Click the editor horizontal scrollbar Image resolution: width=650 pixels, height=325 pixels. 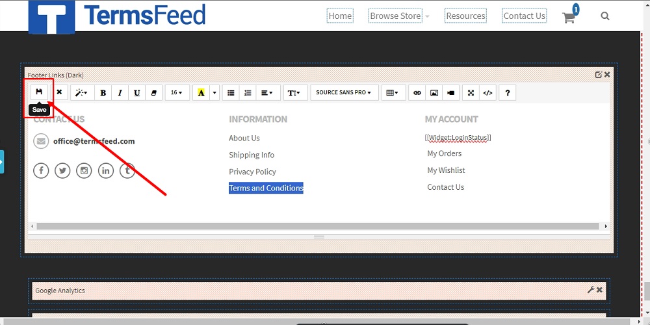(x=318, y=226)
